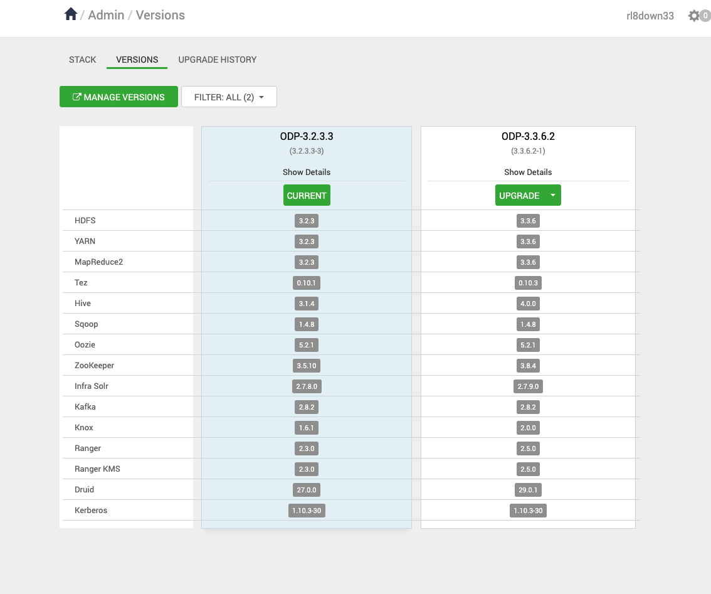Screen dimensions: 711x594
Task: Click Hive version badge 3.1.4
Action: coord(307,304)
